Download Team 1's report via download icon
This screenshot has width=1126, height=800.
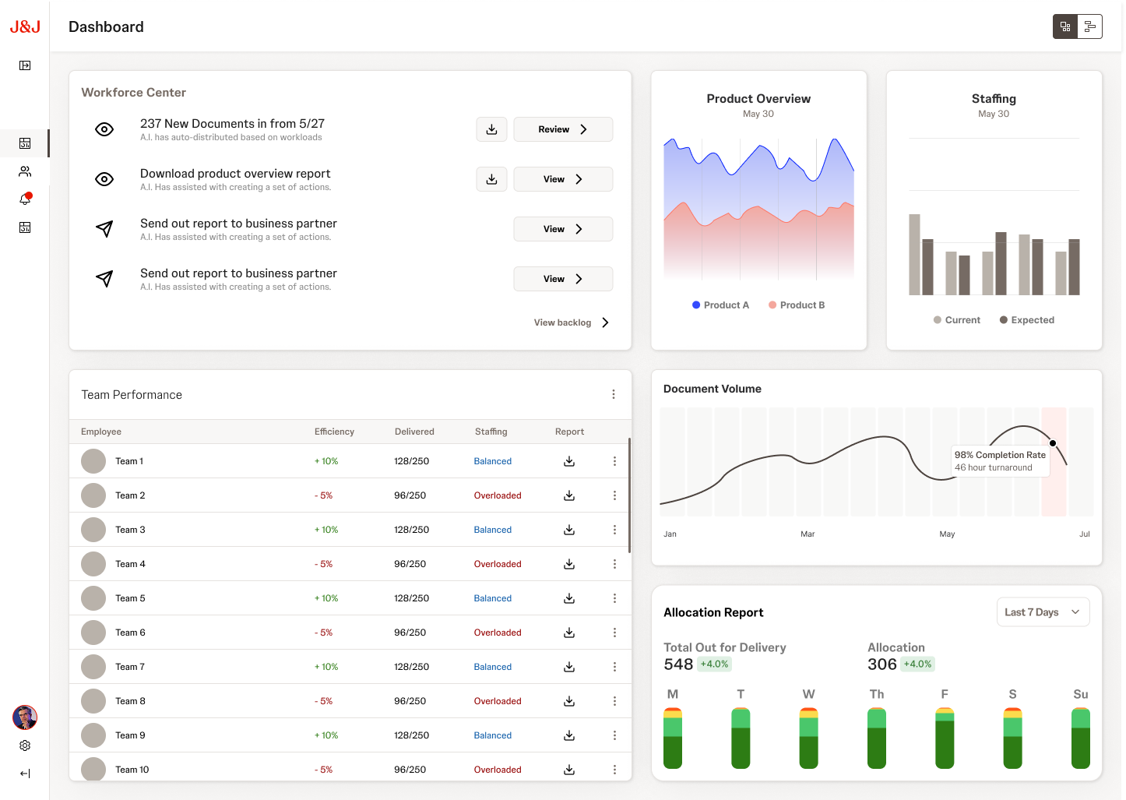point(568,461)
